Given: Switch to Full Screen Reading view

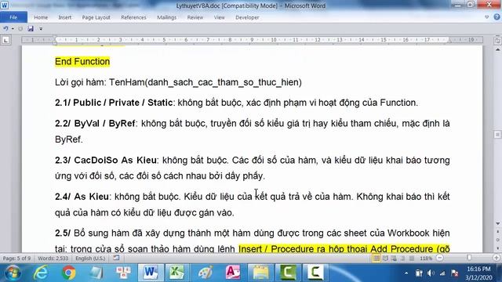Looking at the screenshot, I should pos(385,258).
